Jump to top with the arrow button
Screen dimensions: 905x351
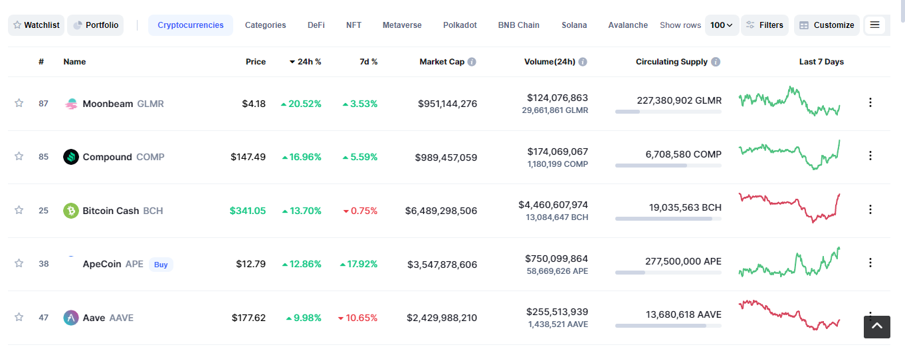876,326
